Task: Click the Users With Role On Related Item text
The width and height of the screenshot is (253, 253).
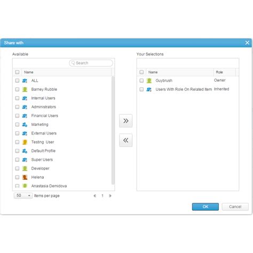Action: point(184,89)
